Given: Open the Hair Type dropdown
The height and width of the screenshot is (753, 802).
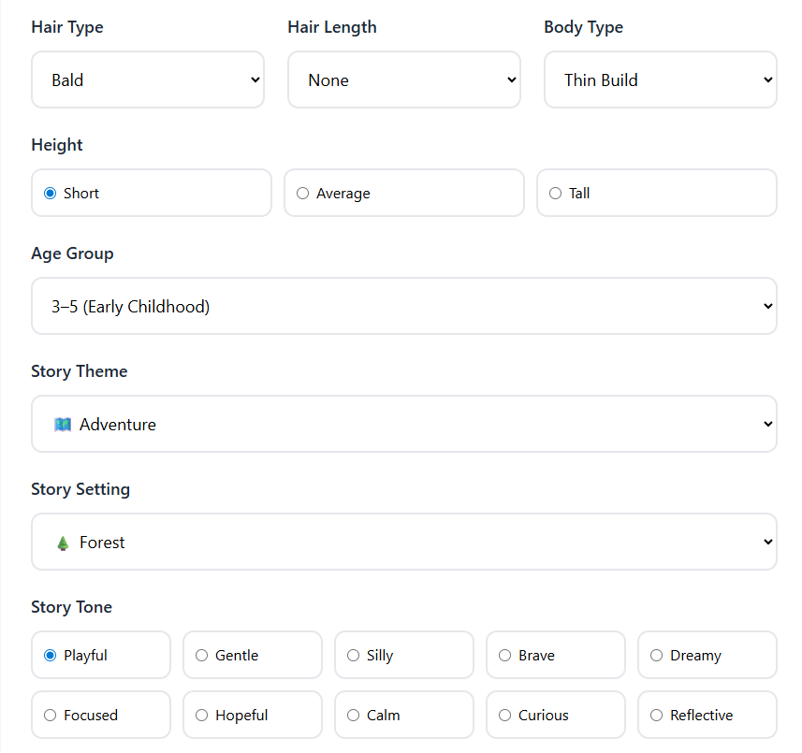Looking at the screenshot, I should (148, 80).
